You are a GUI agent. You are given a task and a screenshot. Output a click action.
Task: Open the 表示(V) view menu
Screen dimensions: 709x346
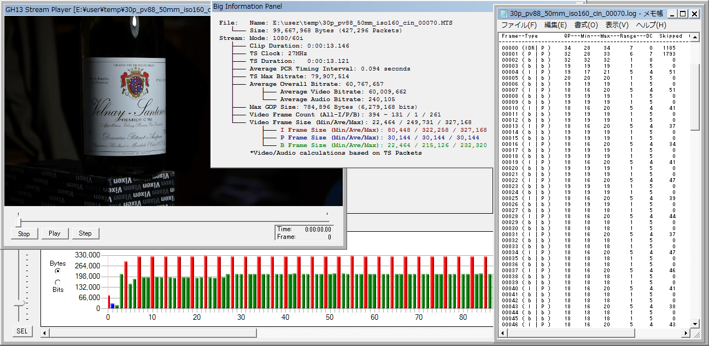(x=616, y=25)
